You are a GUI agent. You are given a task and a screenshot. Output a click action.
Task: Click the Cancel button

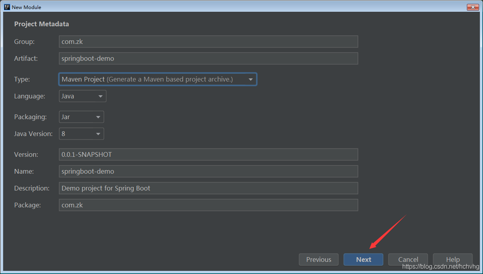pos(408,259)
